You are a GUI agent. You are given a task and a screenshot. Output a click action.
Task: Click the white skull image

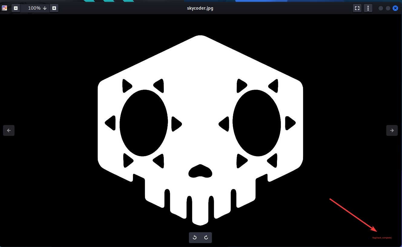[200, 130]
